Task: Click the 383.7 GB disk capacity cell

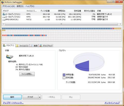Action: click(46, 17)
